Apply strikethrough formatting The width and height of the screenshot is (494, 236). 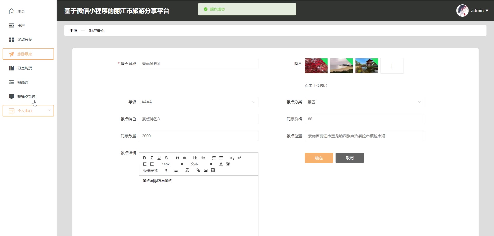[x=166, y=158]
